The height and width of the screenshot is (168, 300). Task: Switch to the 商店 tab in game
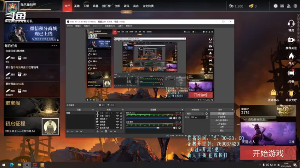pos(136,6)
